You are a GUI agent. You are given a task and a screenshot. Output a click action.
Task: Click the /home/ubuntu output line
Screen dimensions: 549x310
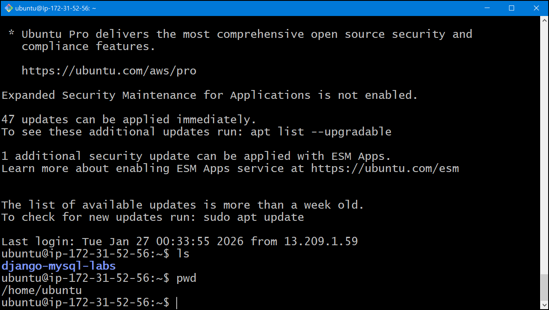pyautogui.click(x=42, y=290)
